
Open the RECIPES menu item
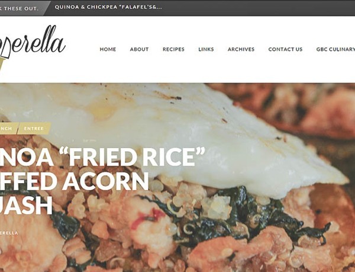pyautogui.click(x=173, y=49)
